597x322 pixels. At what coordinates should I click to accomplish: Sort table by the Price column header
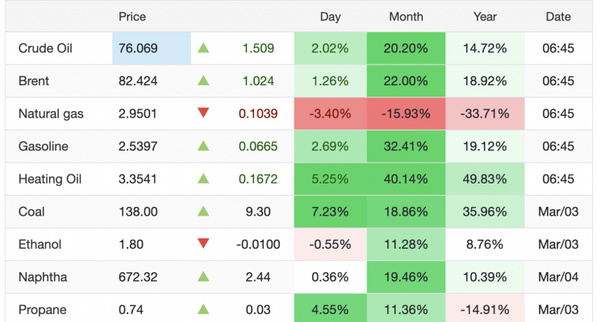[132, 16]
